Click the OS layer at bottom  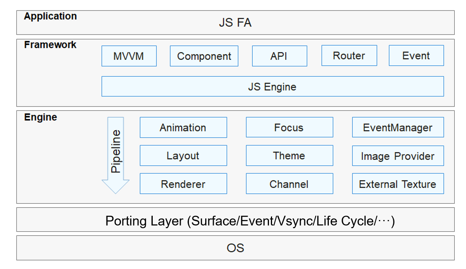(235, 248)
